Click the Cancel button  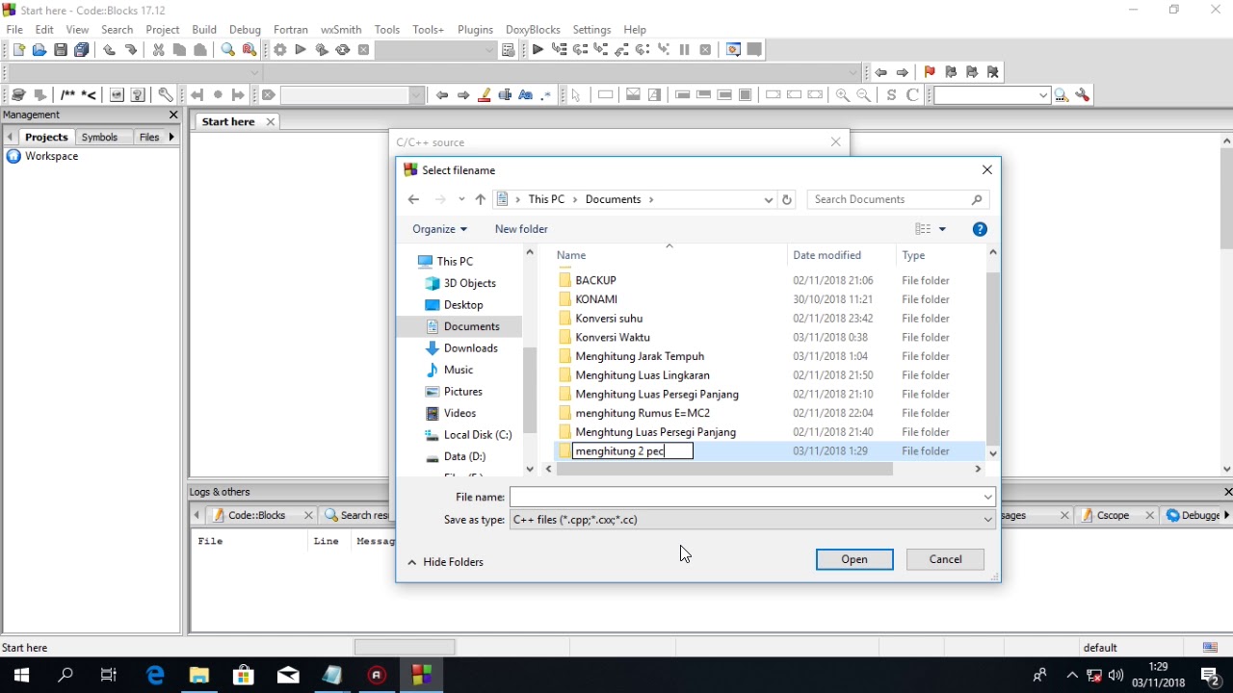pyautogui.click(x=945, y=559)
